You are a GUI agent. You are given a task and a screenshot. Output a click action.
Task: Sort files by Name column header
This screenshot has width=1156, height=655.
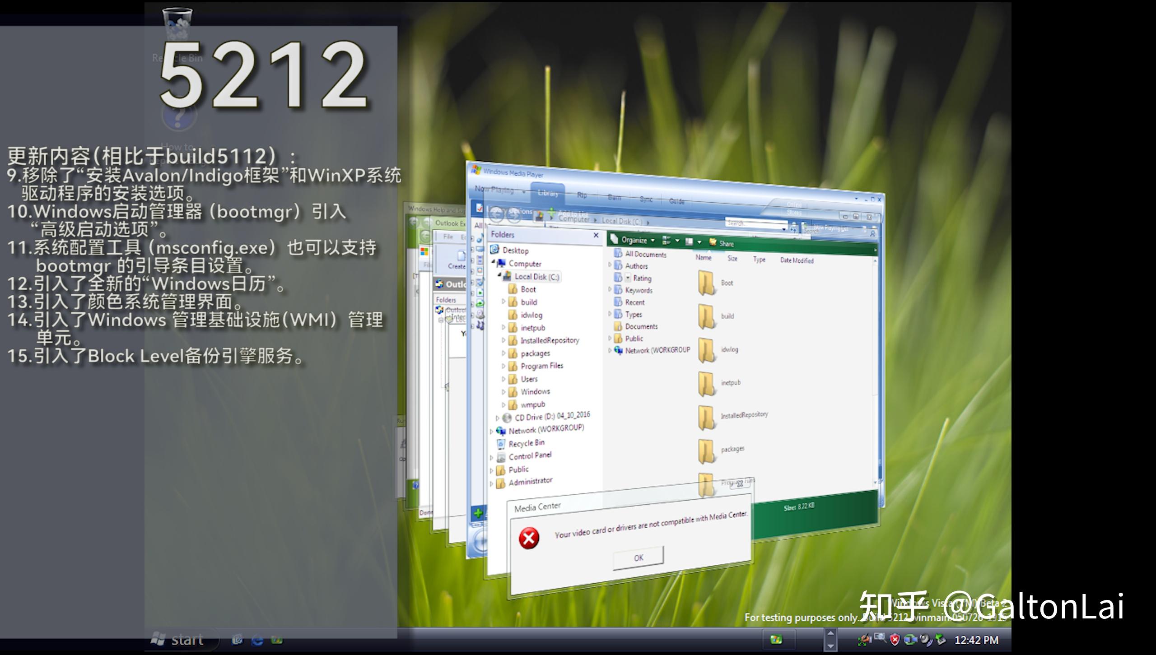tap(704, 257)
